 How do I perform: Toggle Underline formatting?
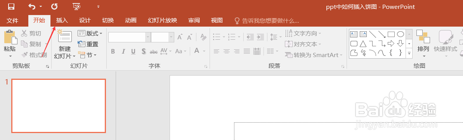pyautogui.click(x=133, y=52)
